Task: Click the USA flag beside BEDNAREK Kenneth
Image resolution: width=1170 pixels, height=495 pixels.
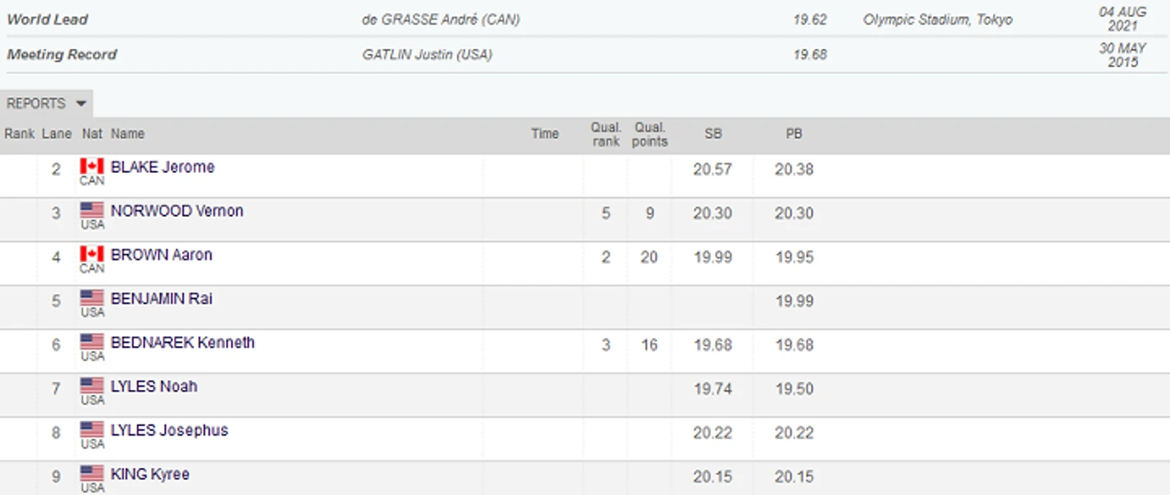Action: tap(92, 342)
